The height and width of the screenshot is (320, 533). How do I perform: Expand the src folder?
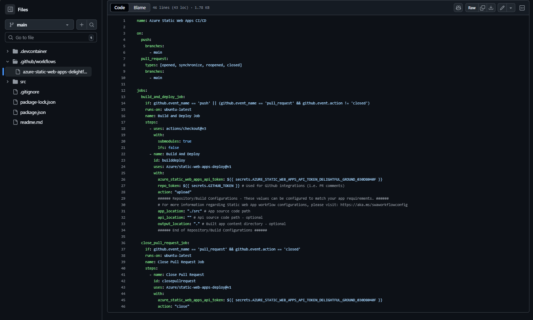pos(8,82)
